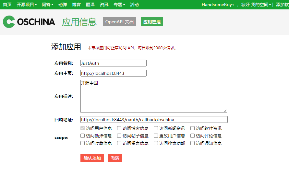Viewport: 289px width, 178px height.
Task: Open the OpenAPI 文档 button
Action: tap(119, 22)
